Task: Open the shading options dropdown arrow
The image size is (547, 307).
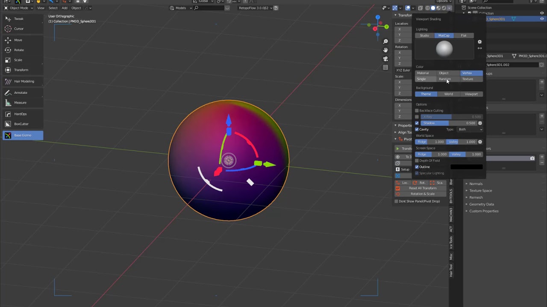Action: point(449,8)
